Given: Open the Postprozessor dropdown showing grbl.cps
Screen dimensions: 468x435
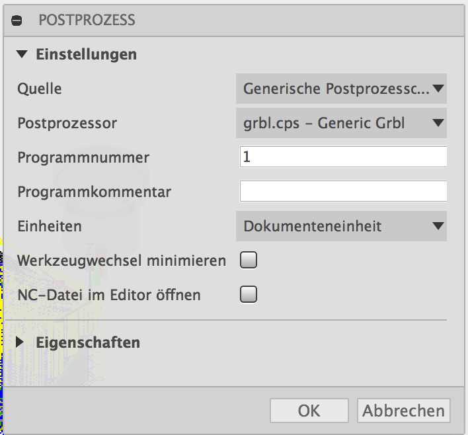Looking at the screenshot, I should point(337,123).
